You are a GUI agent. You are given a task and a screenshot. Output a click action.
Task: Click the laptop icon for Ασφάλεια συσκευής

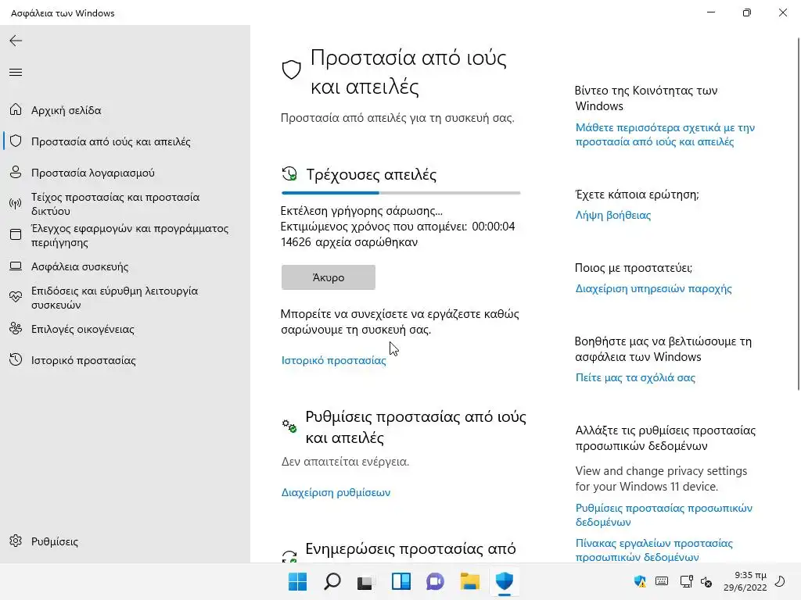point(16,266)
